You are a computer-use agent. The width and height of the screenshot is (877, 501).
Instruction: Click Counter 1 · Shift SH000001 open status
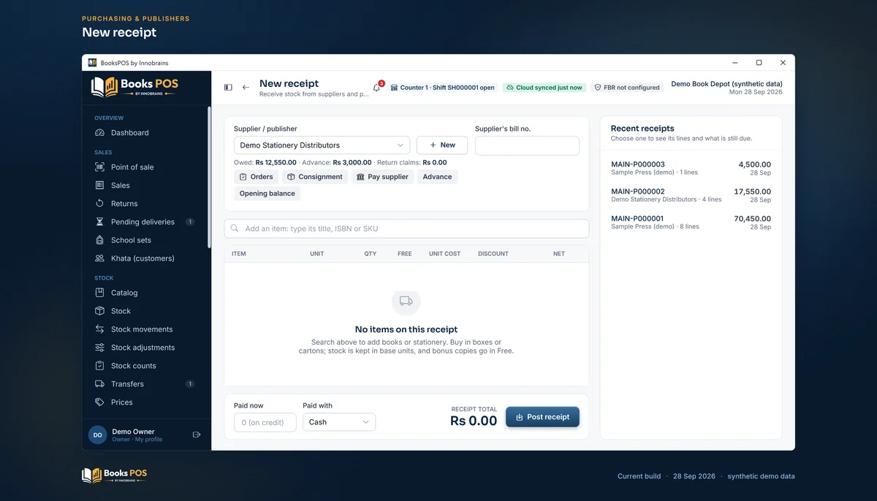443,88
